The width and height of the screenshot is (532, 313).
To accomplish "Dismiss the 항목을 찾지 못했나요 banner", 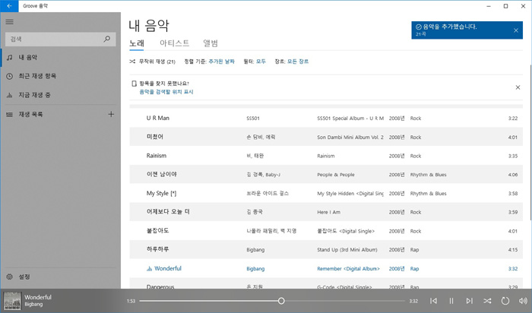I will coord(518,87).
